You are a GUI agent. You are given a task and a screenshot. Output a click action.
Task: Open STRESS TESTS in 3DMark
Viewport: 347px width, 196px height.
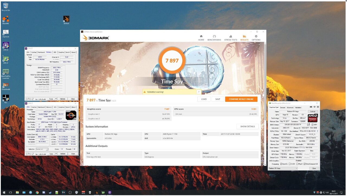click(231, 38)
